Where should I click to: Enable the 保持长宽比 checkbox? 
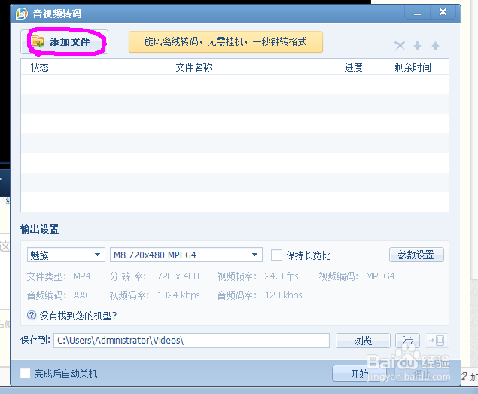tap(276, 255)
